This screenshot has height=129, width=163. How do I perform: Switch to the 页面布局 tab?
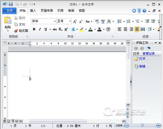coord(47,11)
